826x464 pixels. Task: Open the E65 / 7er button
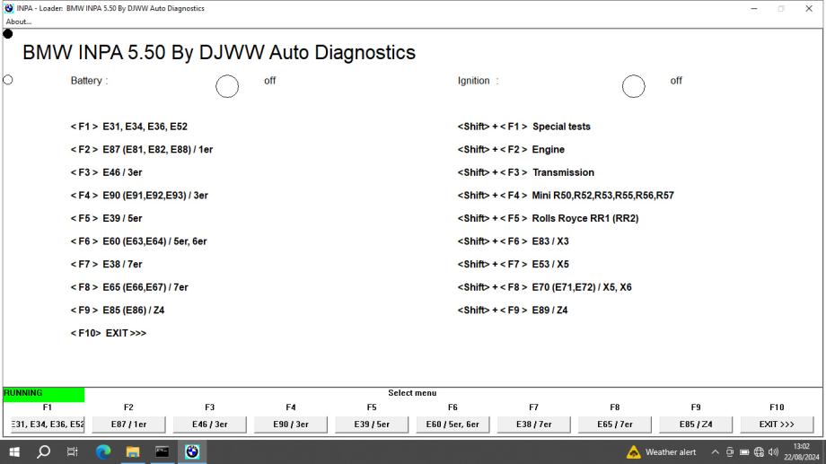pyautogui.click(x=615, y=424)
